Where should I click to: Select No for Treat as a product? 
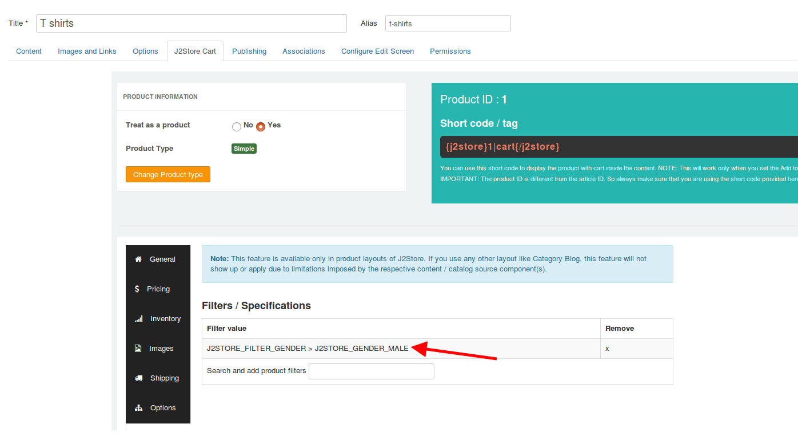point(237,127)
